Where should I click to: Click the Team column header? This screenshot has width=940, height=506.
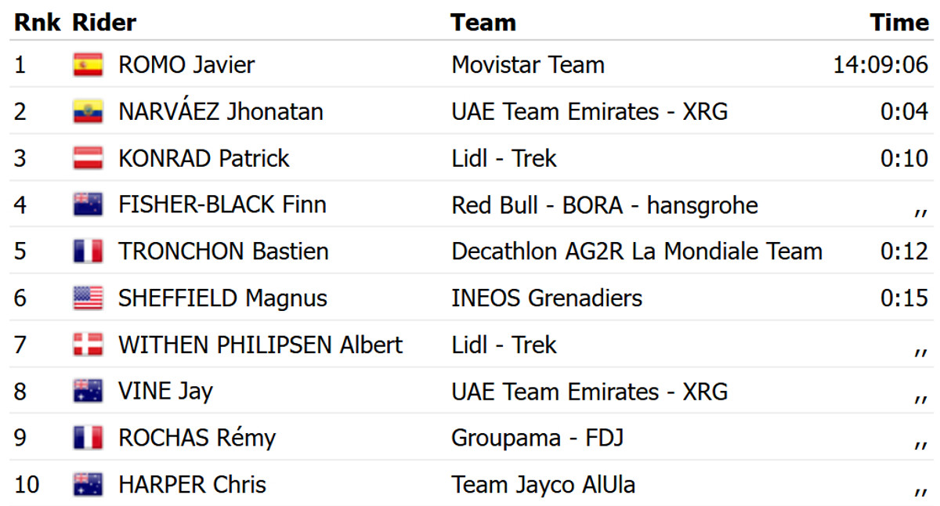coord(483,23)
